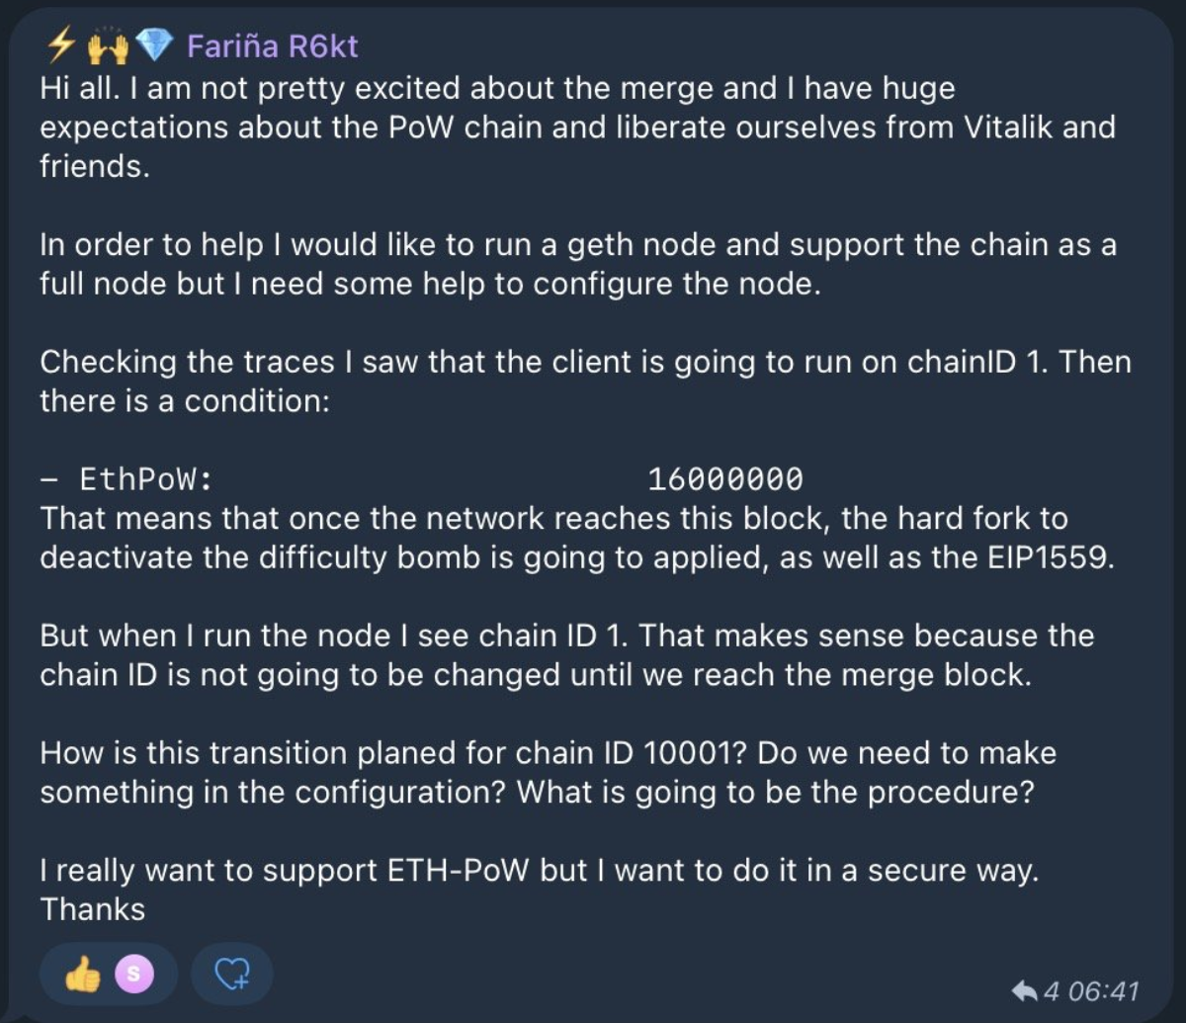Viewport: 1186px width, 1023px height.
Task: Add a reaction with the heart-plus icon
Action: point(231,975)
